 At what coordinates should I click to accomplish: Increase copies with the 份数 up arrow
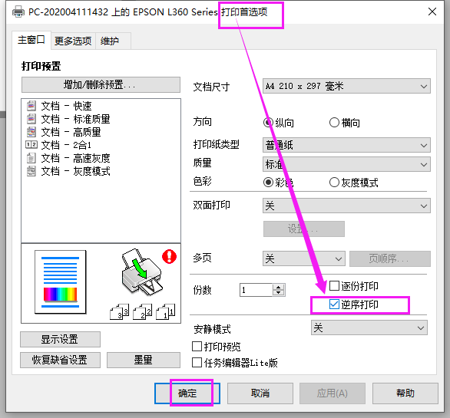(279, 287)
